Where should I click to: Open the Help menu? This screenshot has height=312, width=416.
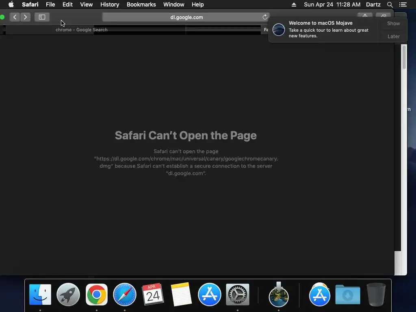198,4
